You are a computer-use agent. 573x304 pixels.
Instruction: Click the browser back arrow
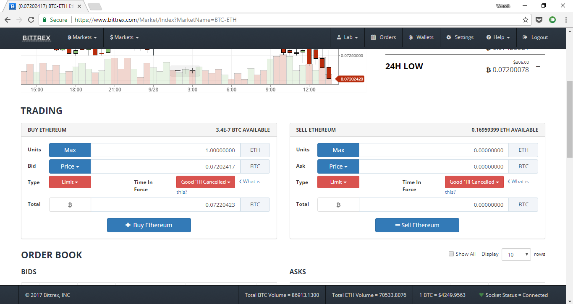click(8, 20)
